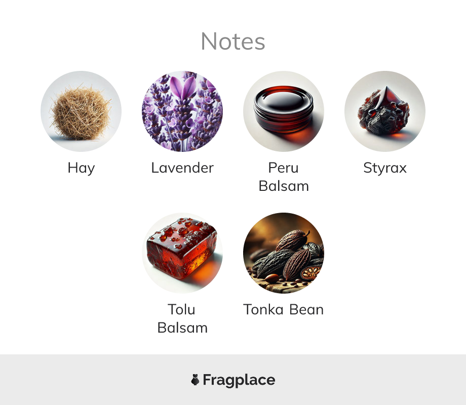466x405 pixels.
Task: Click the Hay label text
Action: (x=81, y=169)
